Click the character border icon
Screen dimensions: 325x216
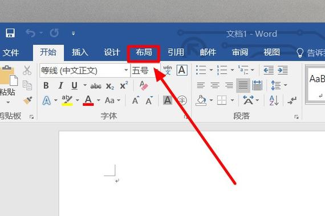point(182,70)
